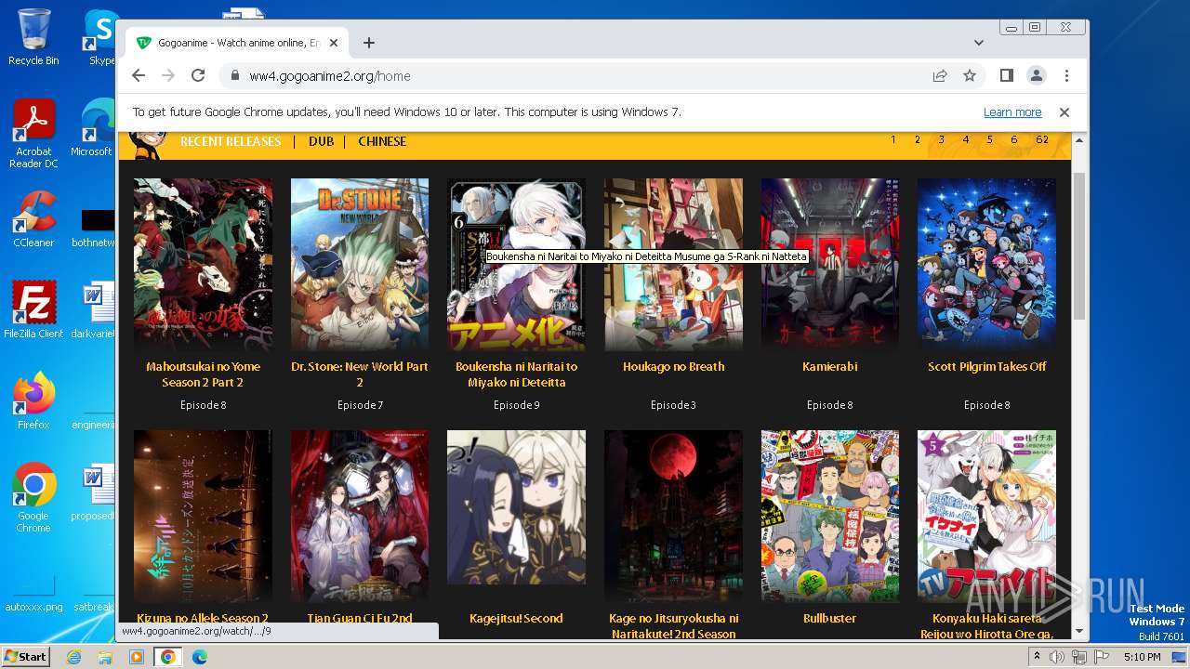Click Bullbuster title link
Viewport: 1190px width, 669px height.
pos(830,618)
